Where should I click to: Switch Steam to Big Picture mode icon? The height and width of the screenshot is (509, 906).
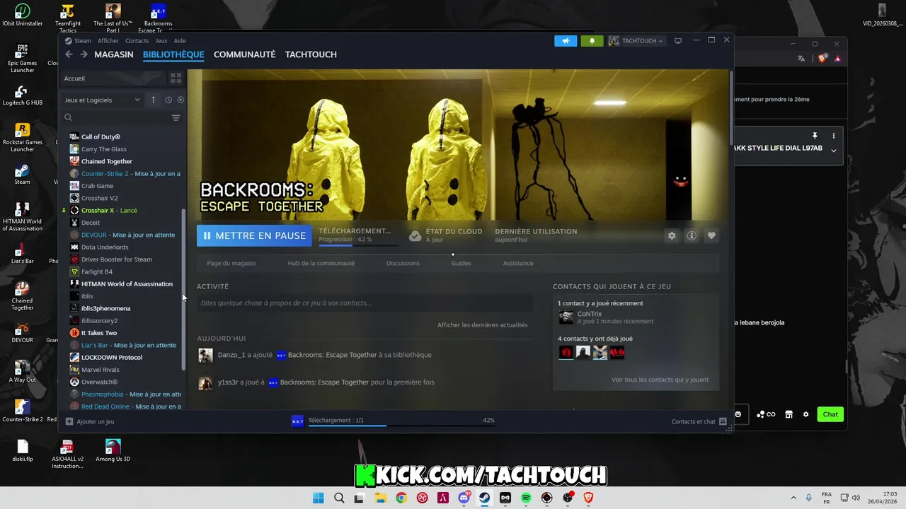click(x=678, y=41)
